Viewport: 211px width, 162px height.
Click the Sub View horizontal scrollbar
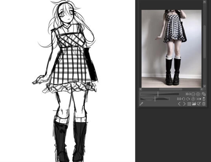[171, 89]
